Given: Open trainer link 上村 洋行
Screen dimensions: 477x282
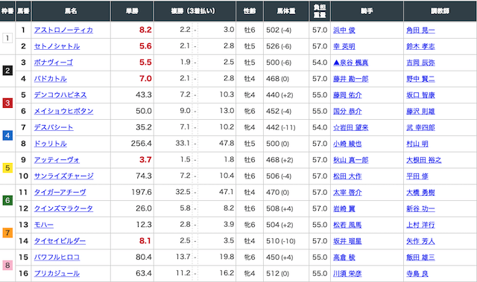Looking at the screenshot, I should 420,225.
